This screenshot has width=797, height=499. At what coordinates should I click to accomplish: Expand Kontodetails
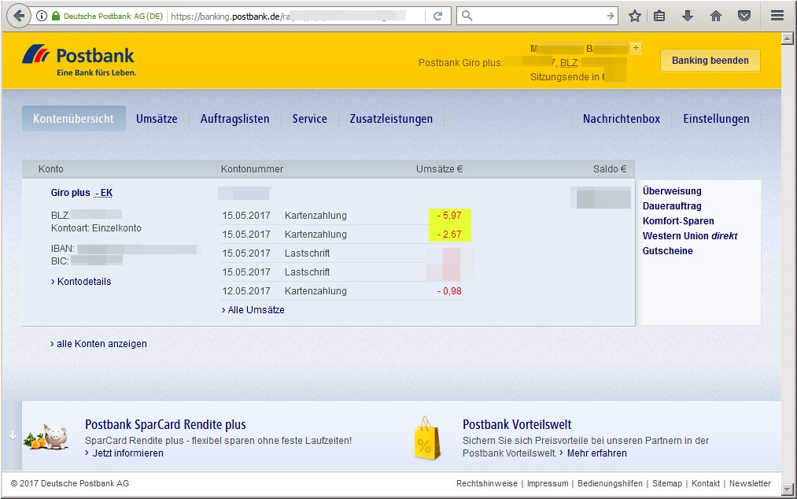point(81,281)
